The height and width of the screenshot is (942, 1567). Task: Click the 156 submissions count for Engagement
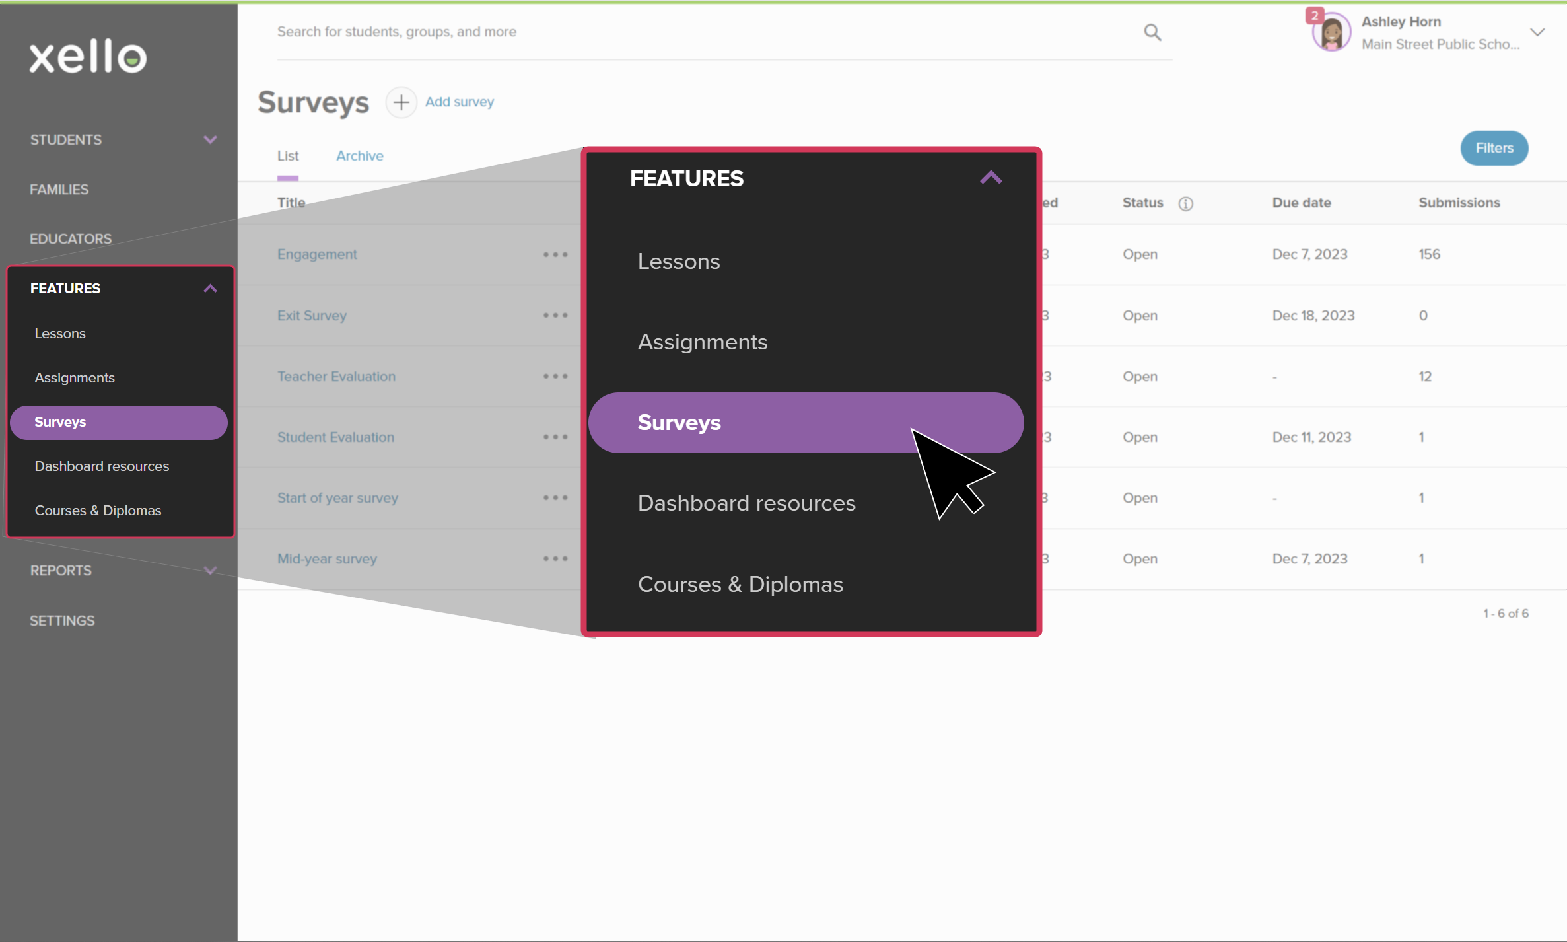point(1429,254)
